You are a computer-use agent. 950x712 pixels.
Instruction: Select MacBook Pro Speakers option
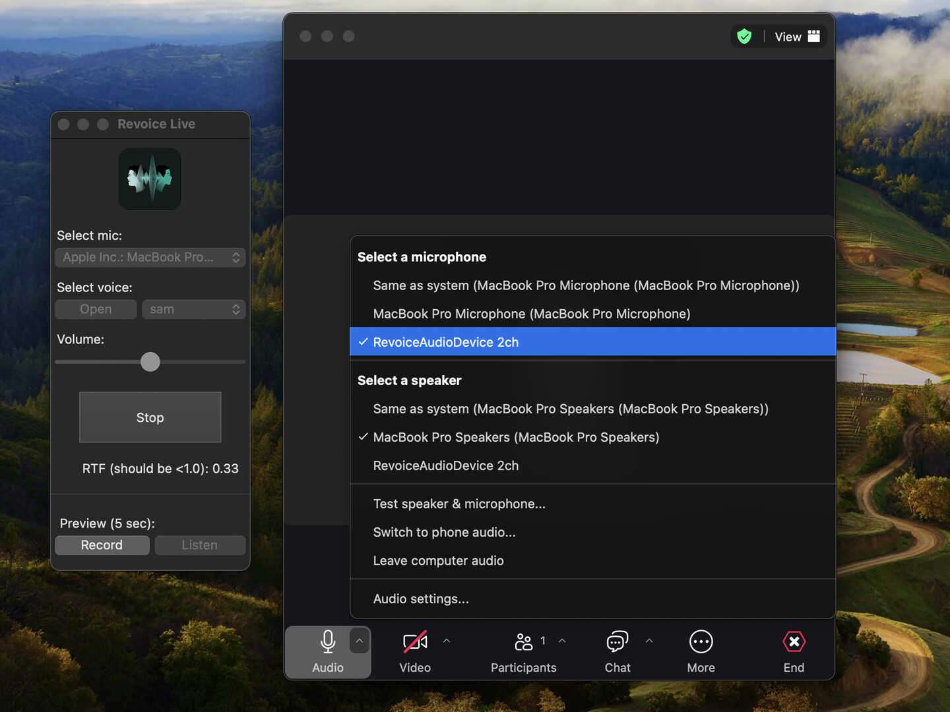pos(592,437)
